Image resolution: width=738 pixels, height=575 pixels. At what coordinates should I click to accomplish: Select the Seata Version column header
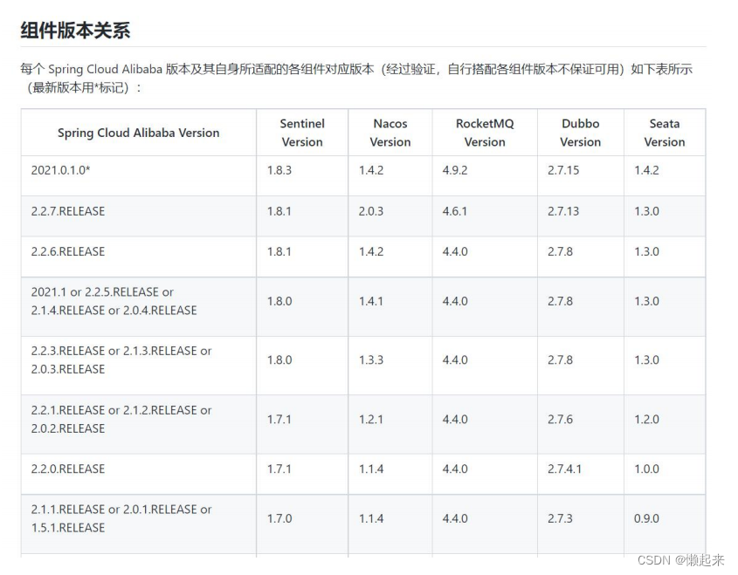pyautogui.click(x=665, y=133)
